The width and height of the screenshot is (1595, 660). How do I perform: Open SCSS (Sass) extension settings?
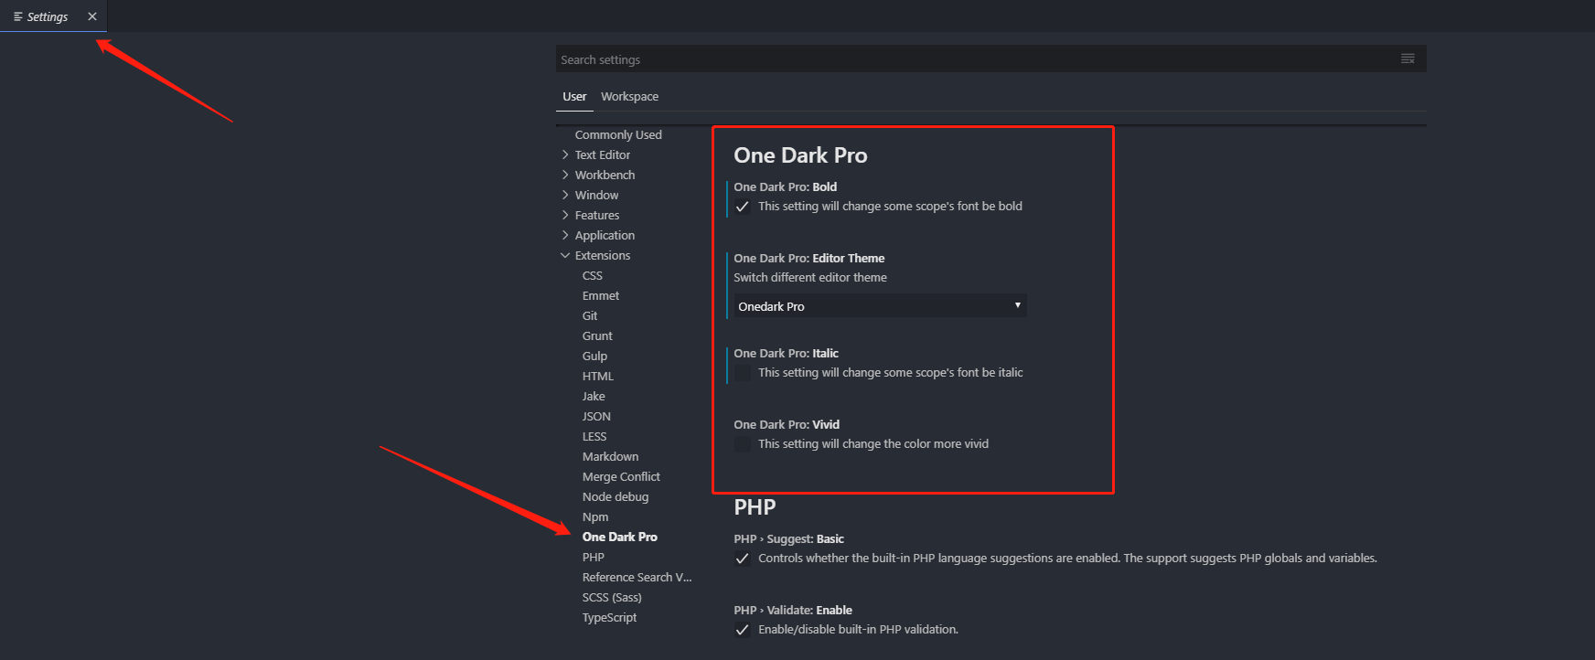point(612,597)
